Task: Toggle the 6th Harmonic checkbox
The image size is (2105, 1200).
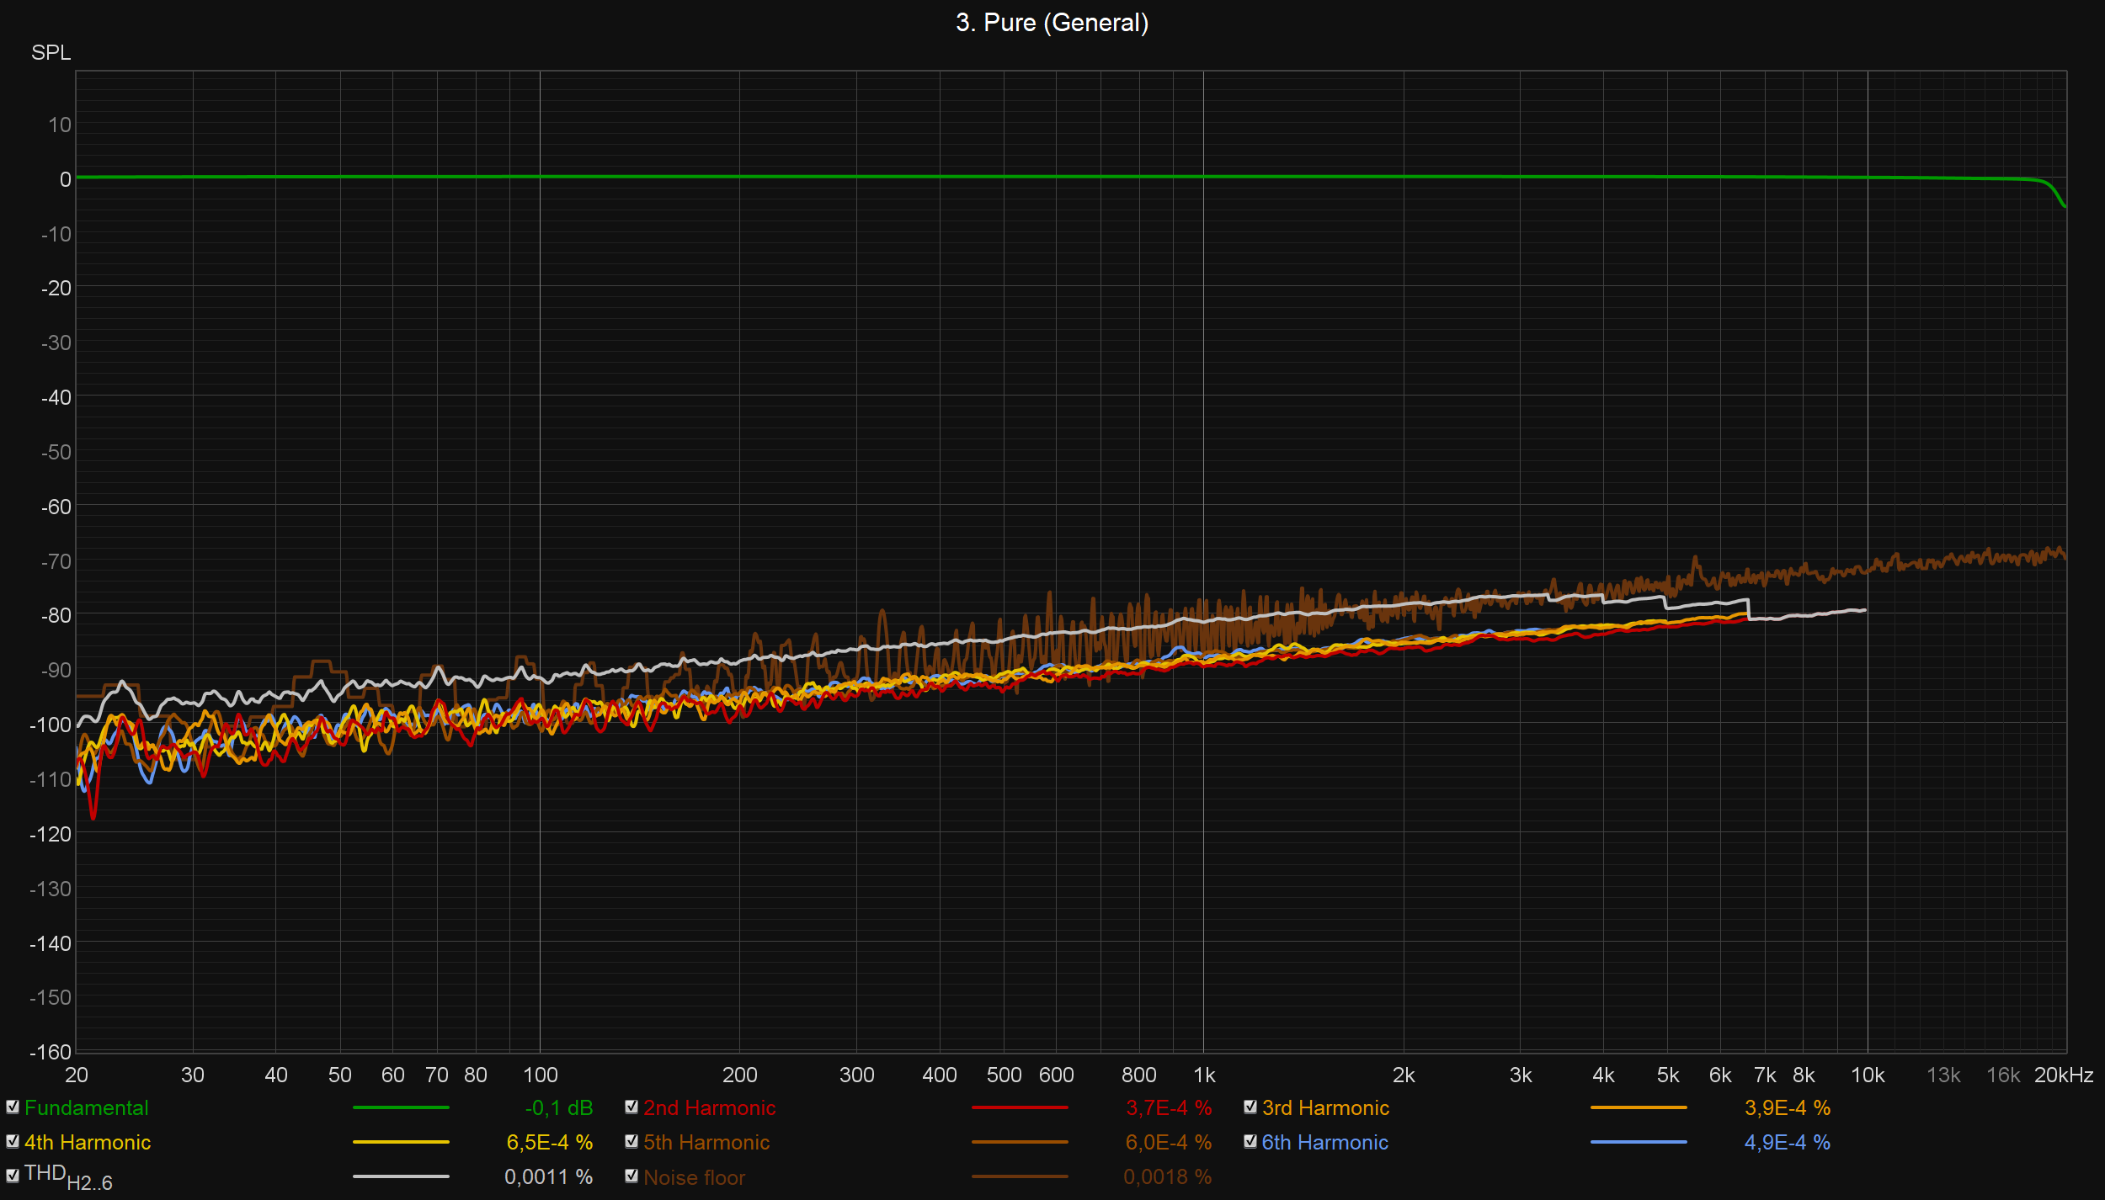Action: point(1250,1142)
